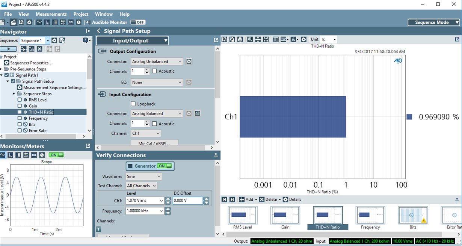Image resolution: width=462 pixels, height=246 pixels.
Task: Open Output Connector settings gear
Action: coord(189,61)
